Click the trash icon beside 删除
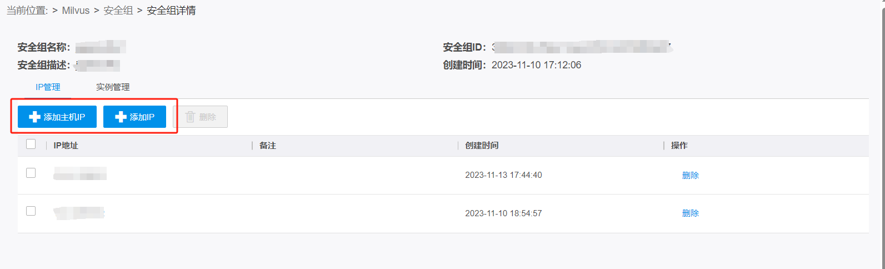 190,117
